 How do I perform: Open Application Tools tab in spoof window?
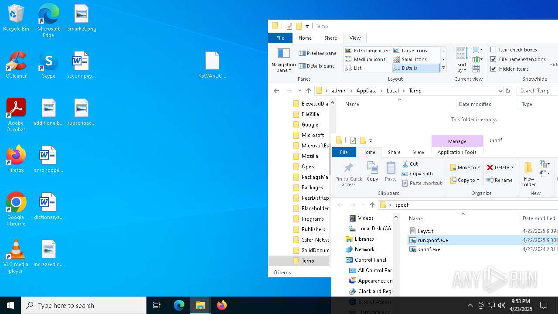click(x=457, y=152)
